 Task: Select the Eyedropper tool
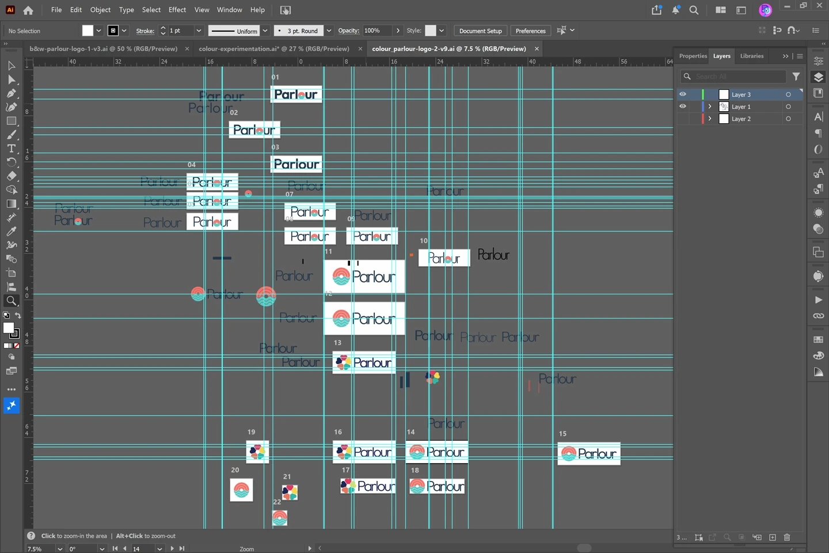click(x=11, y=232)
